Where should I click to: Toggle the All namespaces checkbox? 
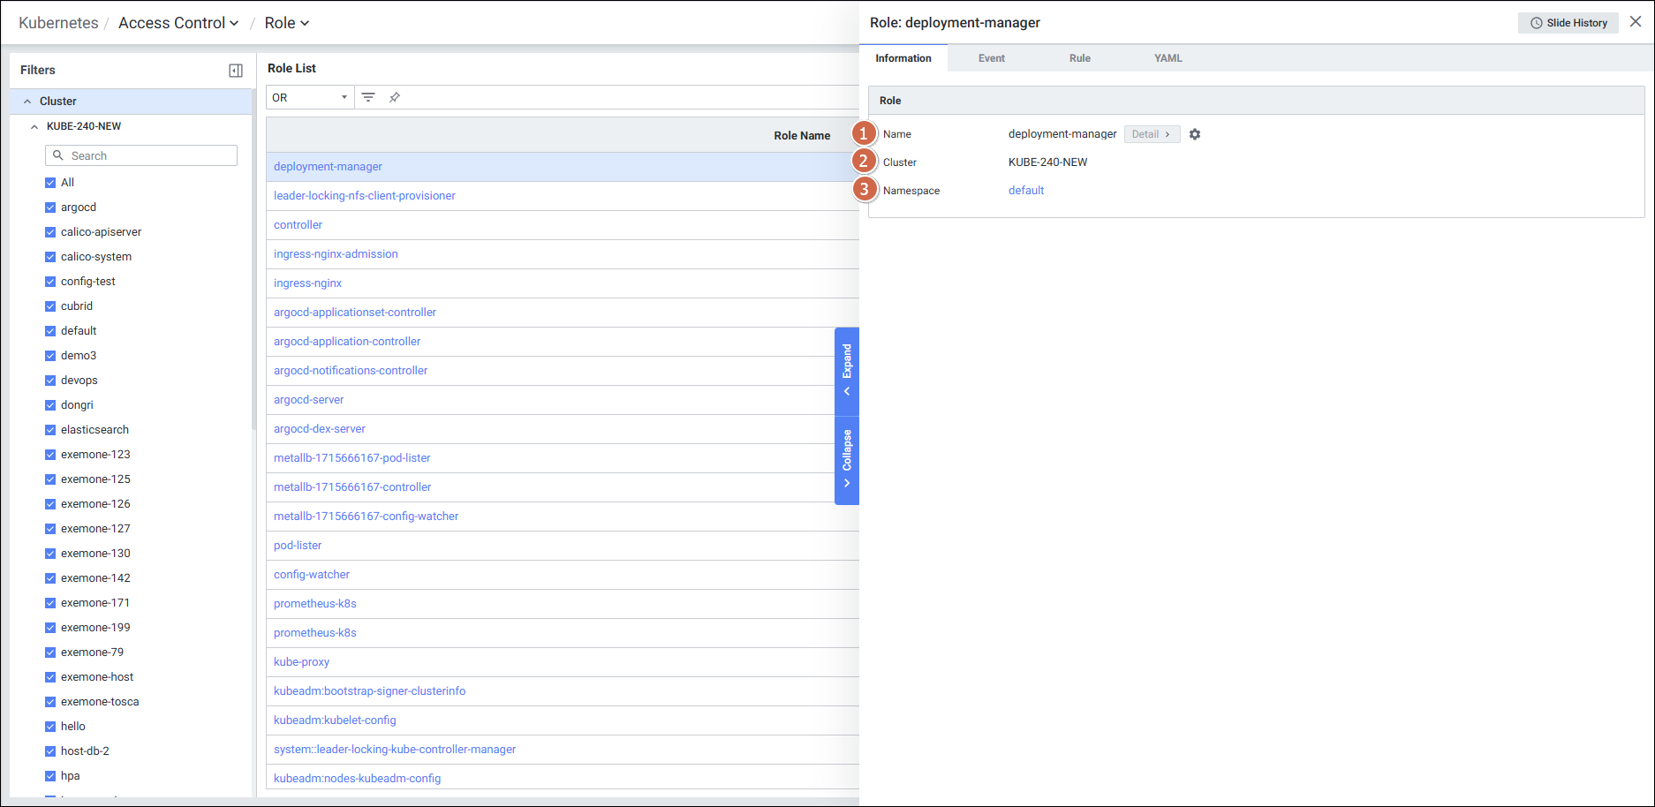click(50, 183)
